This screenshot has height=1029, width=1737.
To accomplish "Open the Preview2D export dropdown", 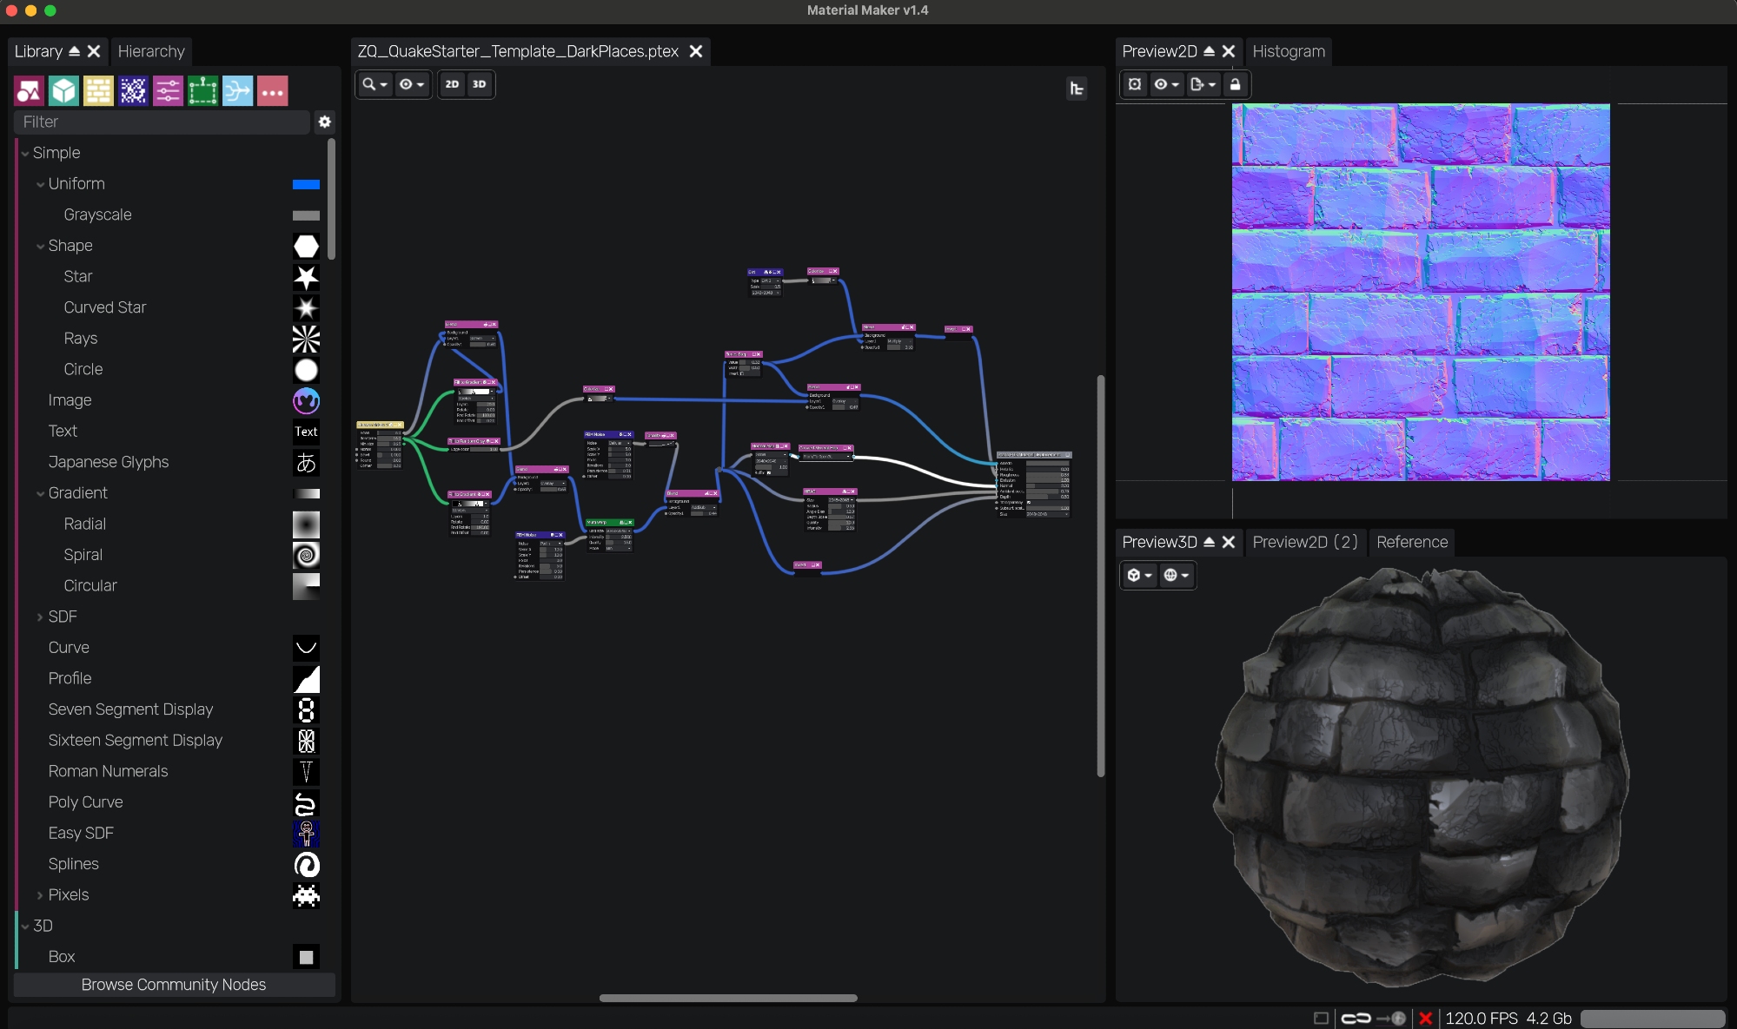I will (1203, 84).
